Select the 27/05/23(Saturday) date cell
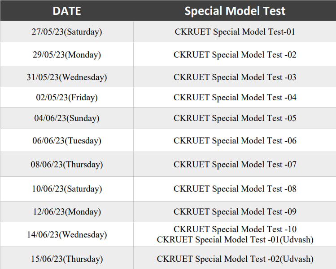The width and height of the screenshot is (336, 269). 67,32
